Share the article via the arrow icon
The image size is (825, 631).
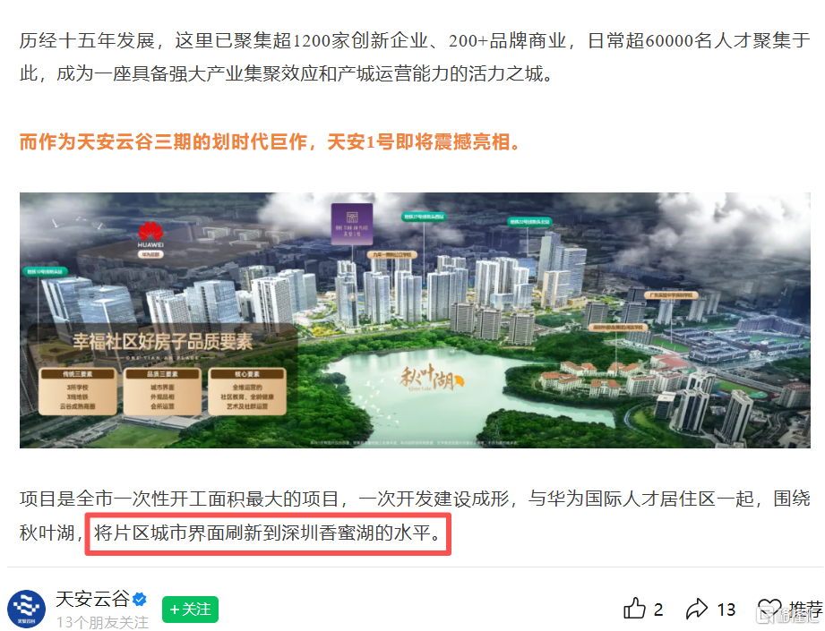point(697,609)
